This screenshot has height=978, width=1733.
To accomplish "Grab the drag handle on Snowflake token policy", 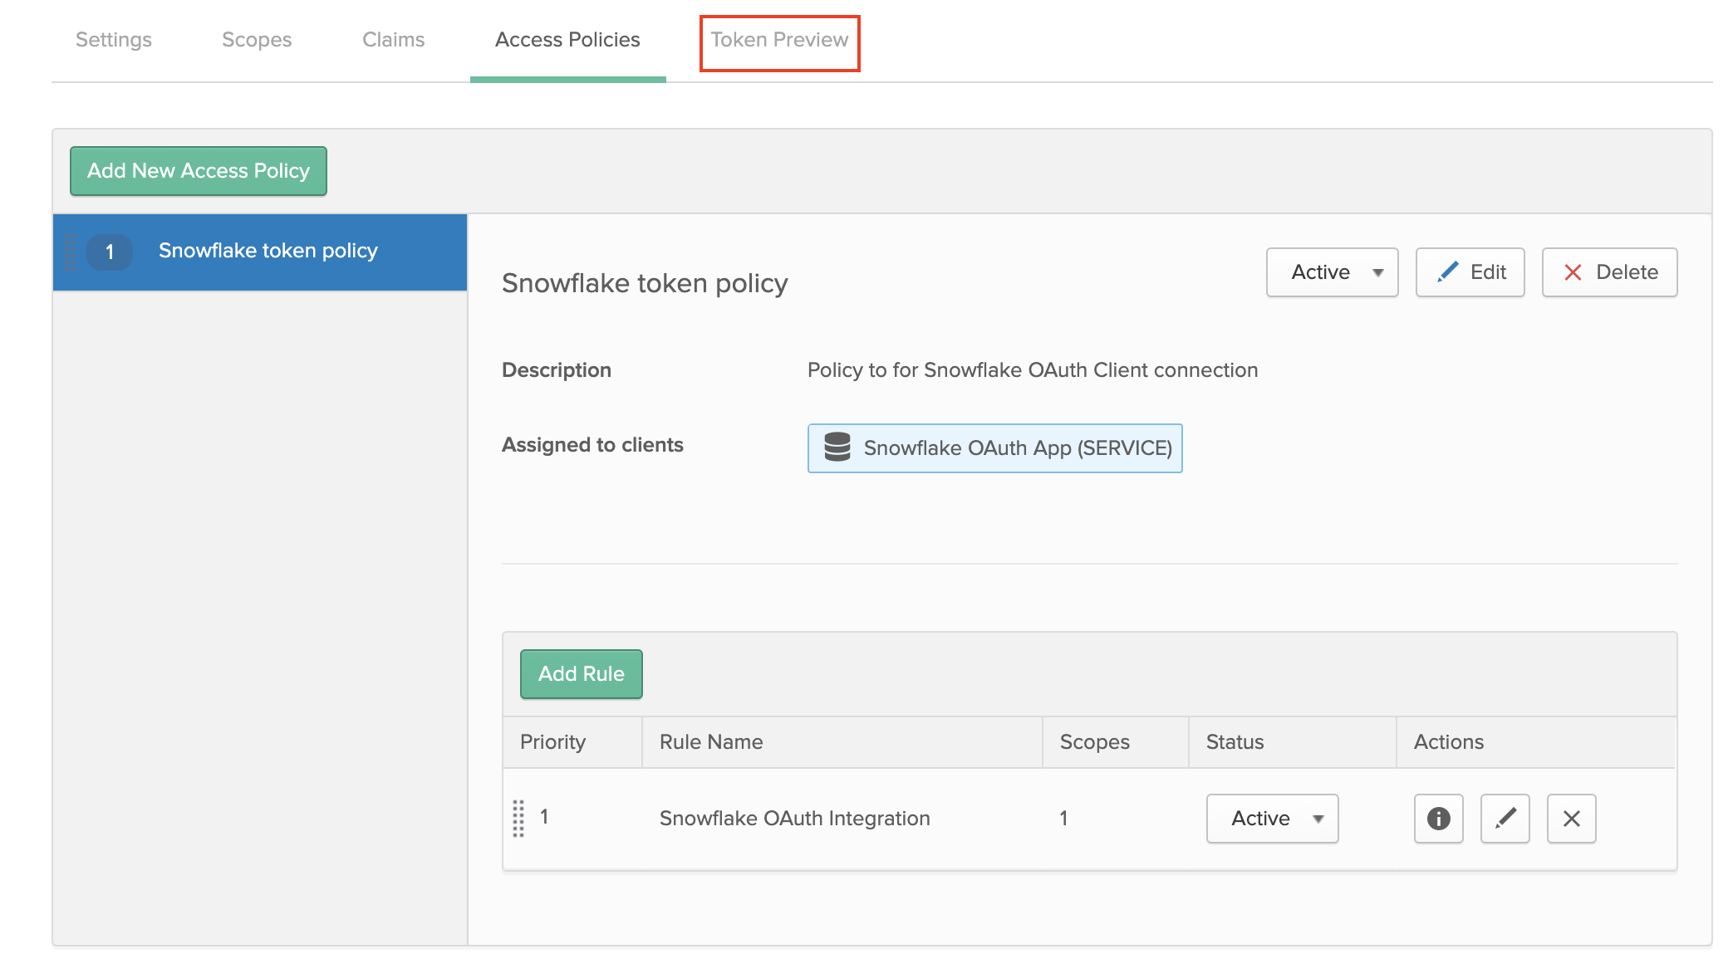I will click(71, 251).
